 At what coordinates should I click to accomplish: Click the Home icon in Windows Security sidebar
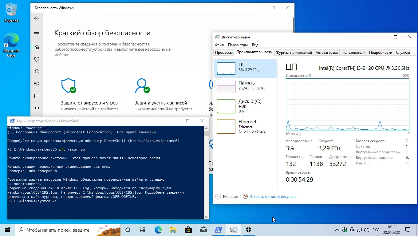pos(37,47)
